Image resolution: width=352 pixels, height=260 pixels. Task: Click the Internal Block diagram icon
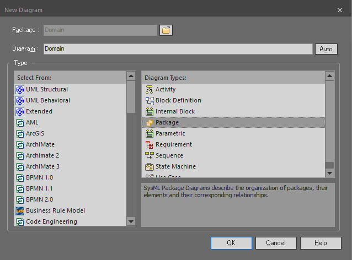click(150, 111)
